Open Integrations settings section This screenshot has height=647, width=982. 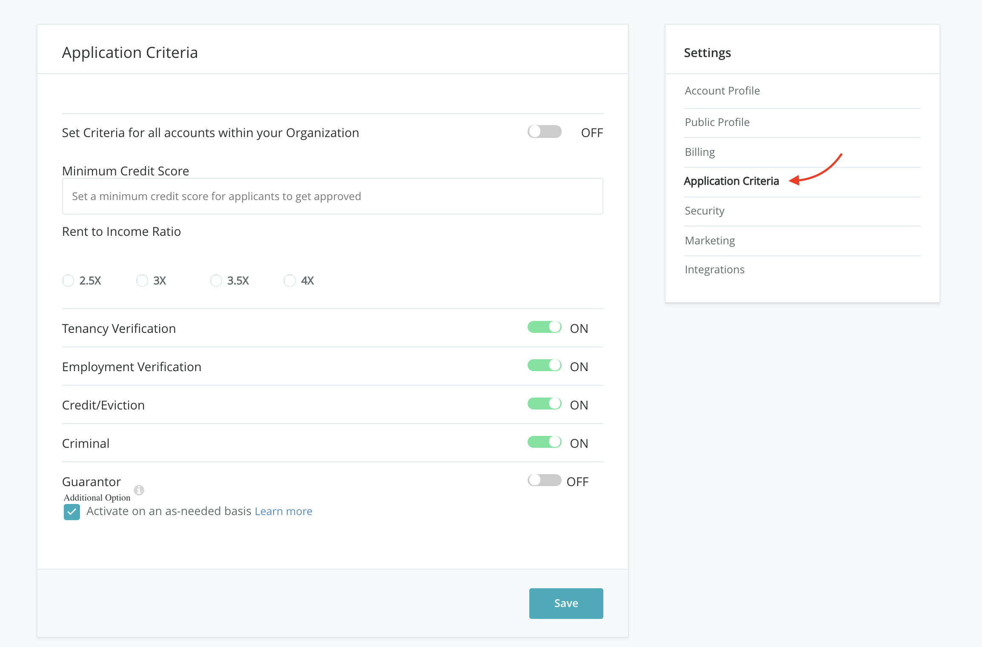(x=714, y=269)
